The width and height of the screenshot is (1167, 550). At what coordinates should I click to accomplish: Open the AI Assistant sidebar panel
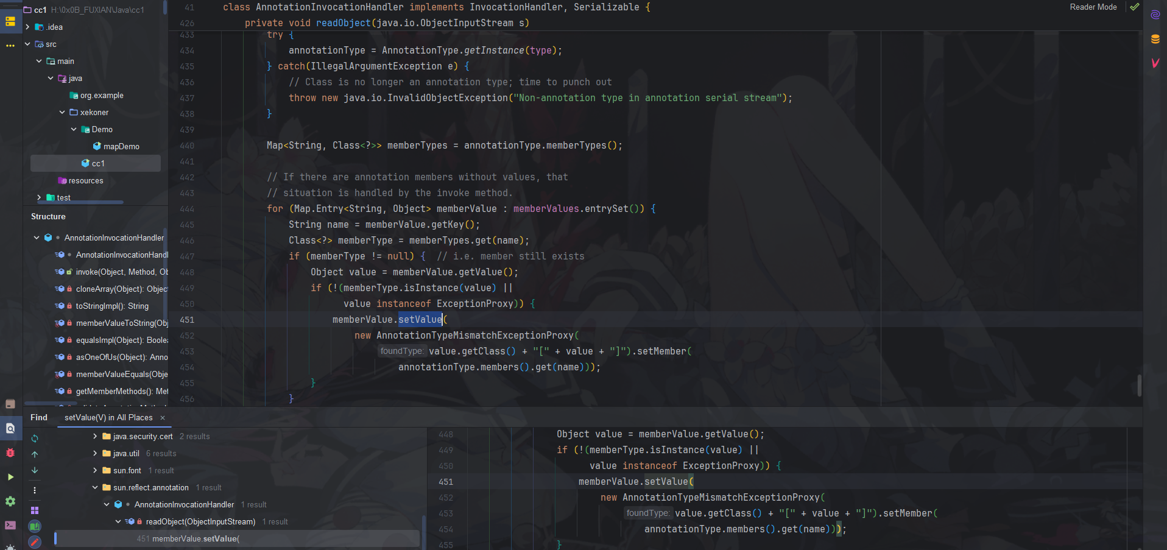1156,15
